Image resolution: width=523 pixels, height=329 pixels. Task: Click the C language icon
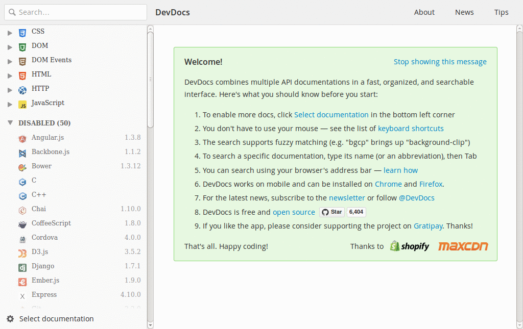click(22, 182)
